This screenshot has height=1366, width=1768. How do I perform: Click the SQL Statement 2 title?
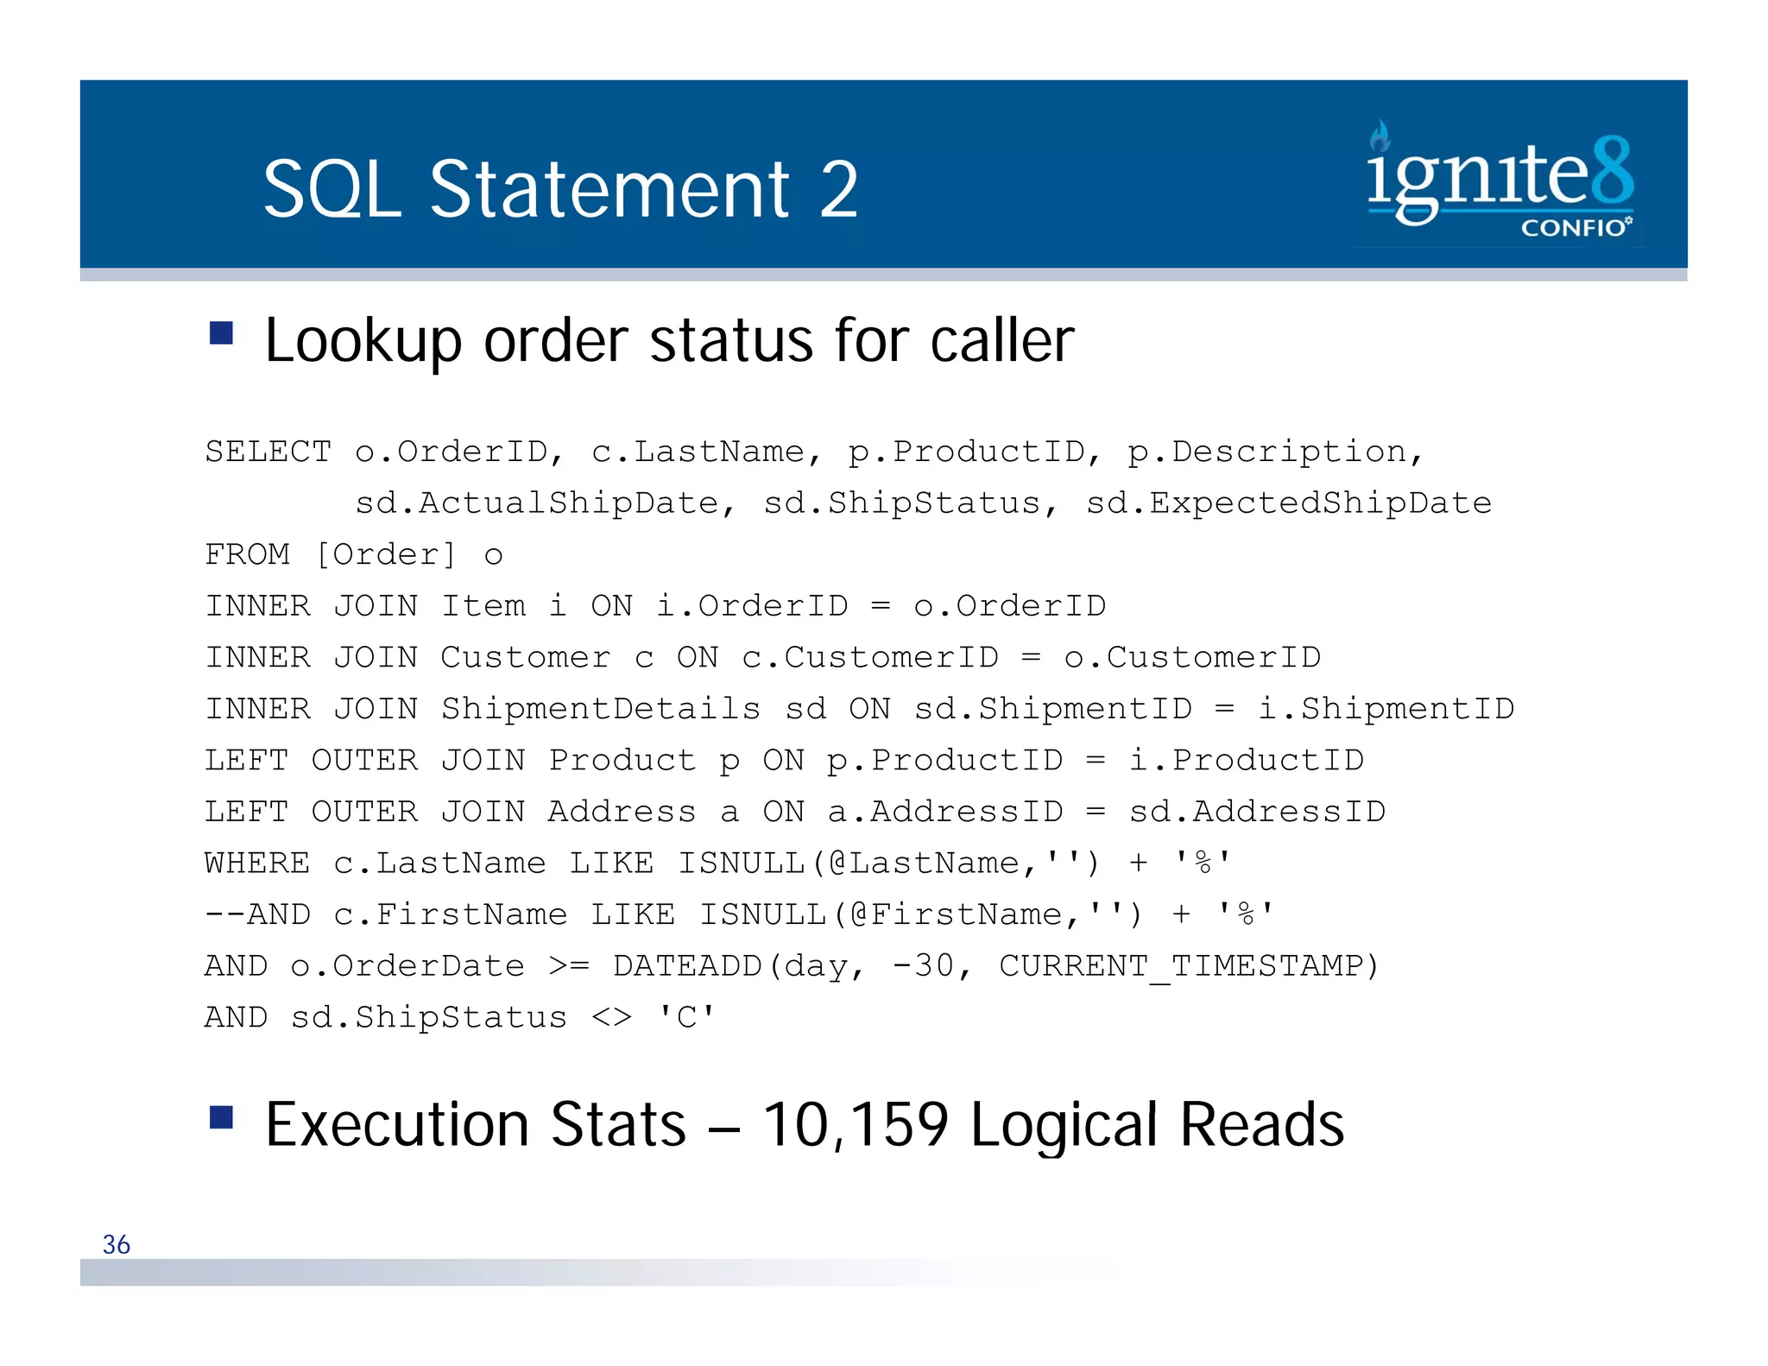tap(560, 189)
